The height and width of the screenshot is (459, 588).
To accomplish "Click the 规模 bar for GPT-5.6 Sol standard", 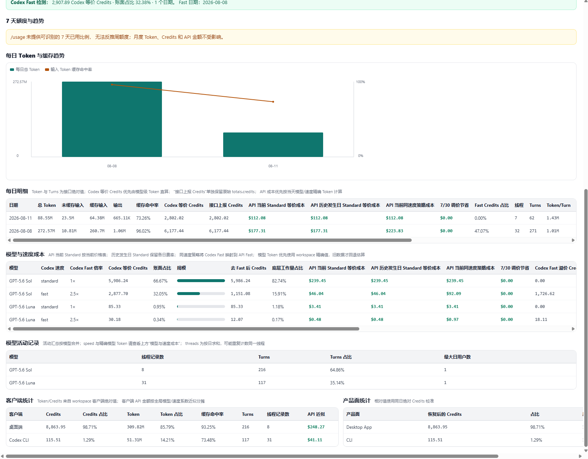I will pos(201,281).
